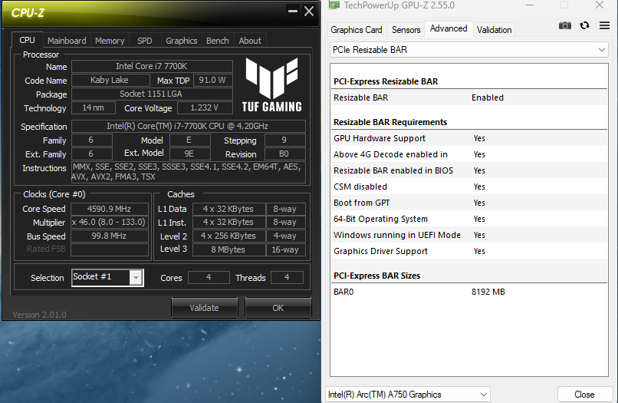The image size is (618, 403).
Task: Open the GPU-Z hamburger menu
Action: [x=604, y=25]
